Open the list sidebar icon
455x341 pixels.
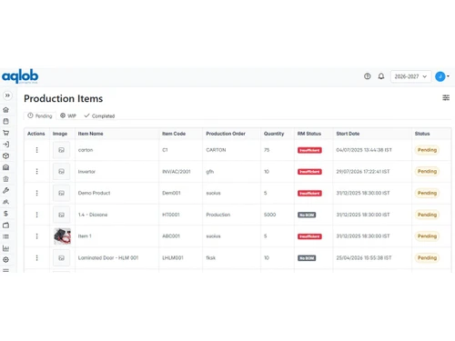coord(5,236)
